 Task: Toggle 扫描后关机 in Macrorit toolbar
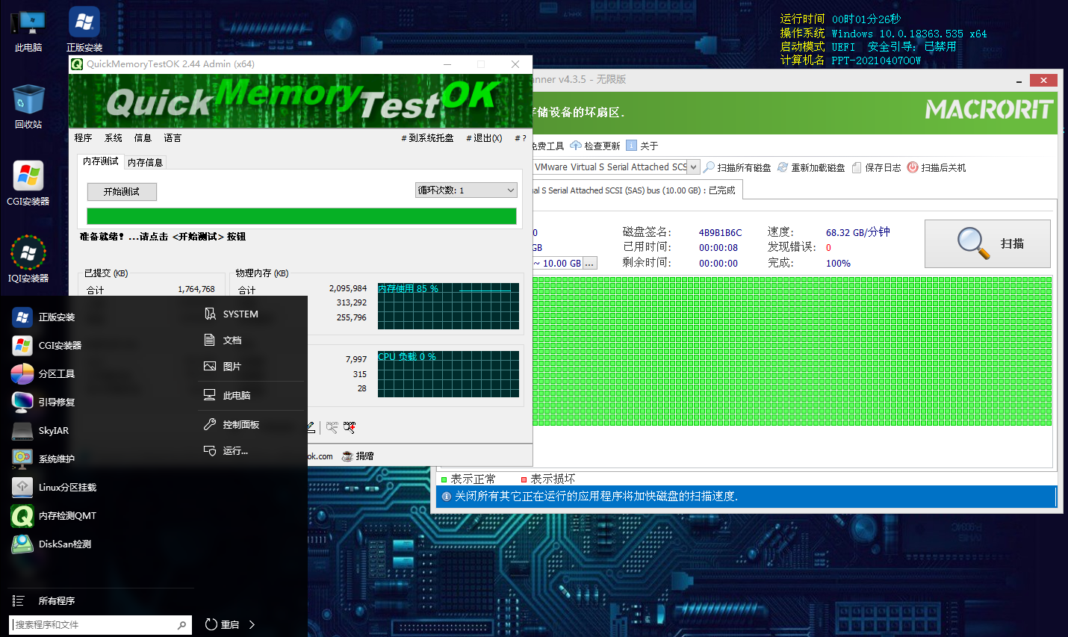click(937, 168)
